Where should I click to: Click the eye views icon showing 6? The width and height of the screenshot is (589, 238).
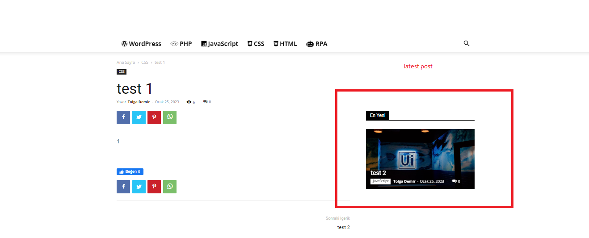189,102
